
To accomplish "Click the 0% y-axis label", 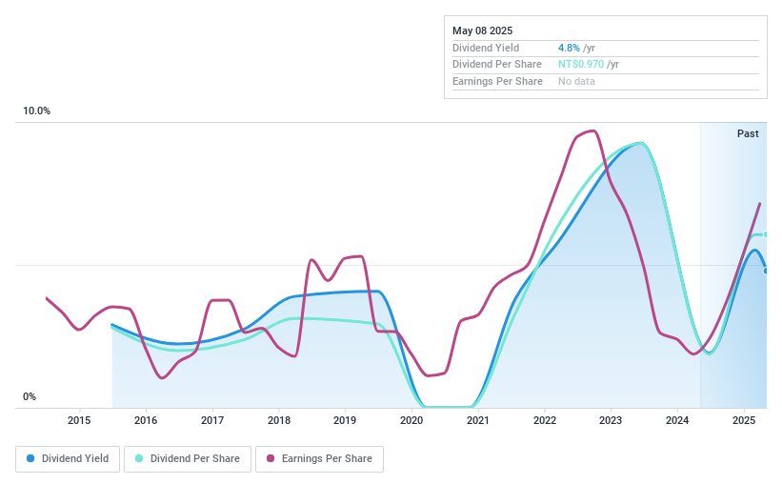I will (30, 396).
